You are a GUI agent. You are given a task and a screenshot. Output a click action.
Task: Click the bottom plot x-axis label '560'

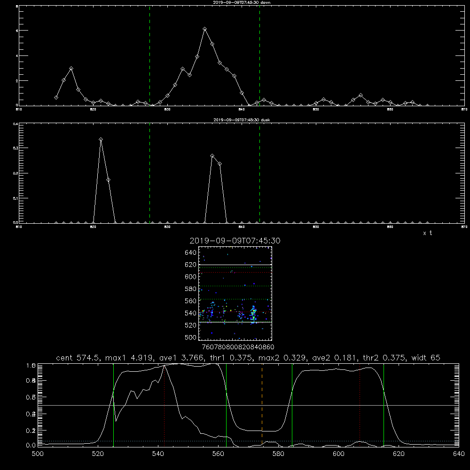218,454
